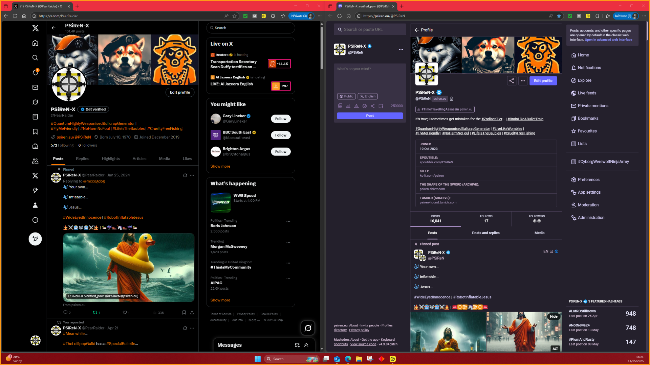Open Lists icon in X sidebar
This screenshot has height=365, width=650.
pos(35,117)
